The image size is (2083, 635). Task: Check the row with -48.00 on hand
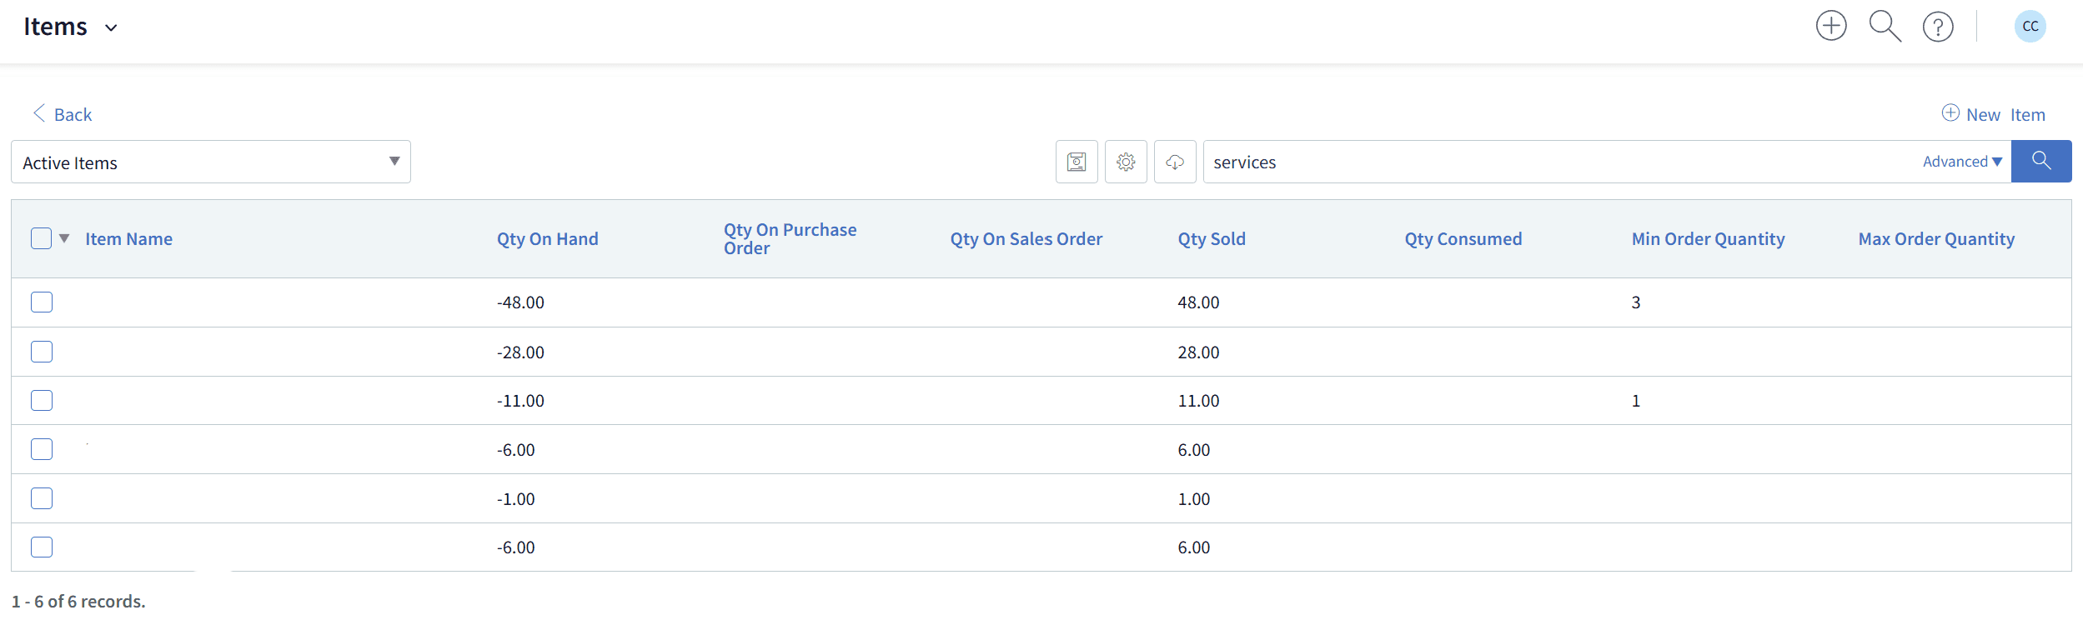42,302
